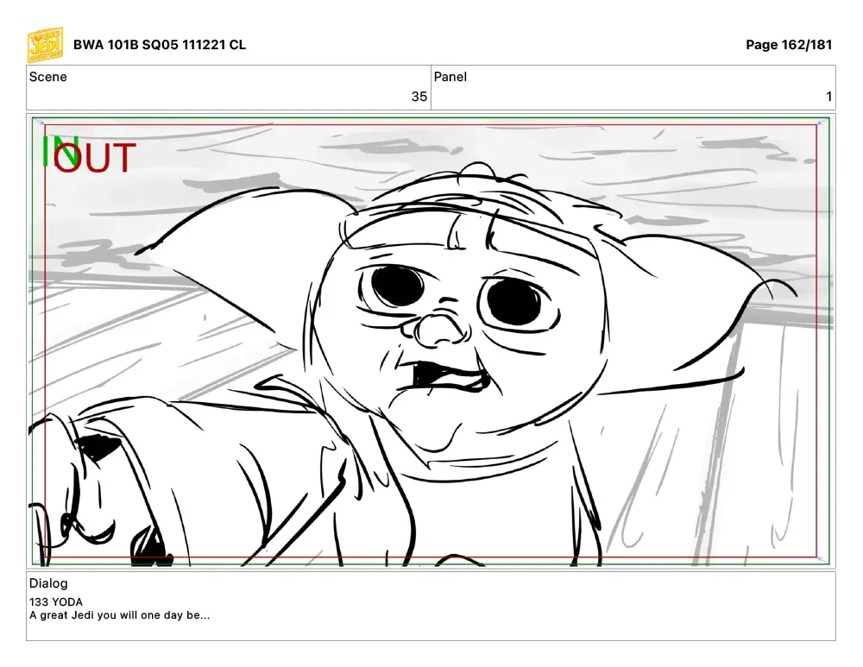The width and height of the screenshot is (863, 667).
Task: Select scene number 35
Action: tap(419, 97)
